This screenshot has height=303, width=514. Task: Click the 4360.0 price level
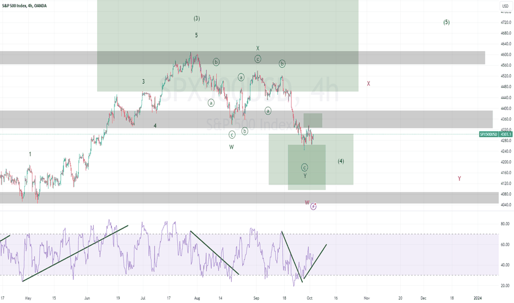pyautogui.click(x=506, y=119)
